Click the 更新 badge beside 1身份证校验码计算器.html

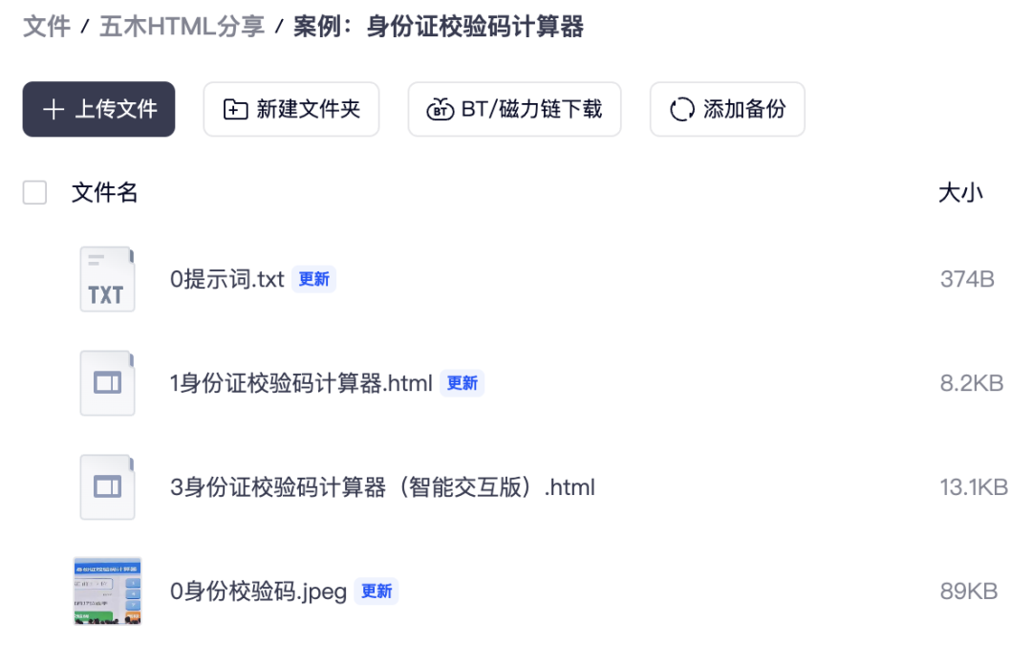click(x=462, y=382)
